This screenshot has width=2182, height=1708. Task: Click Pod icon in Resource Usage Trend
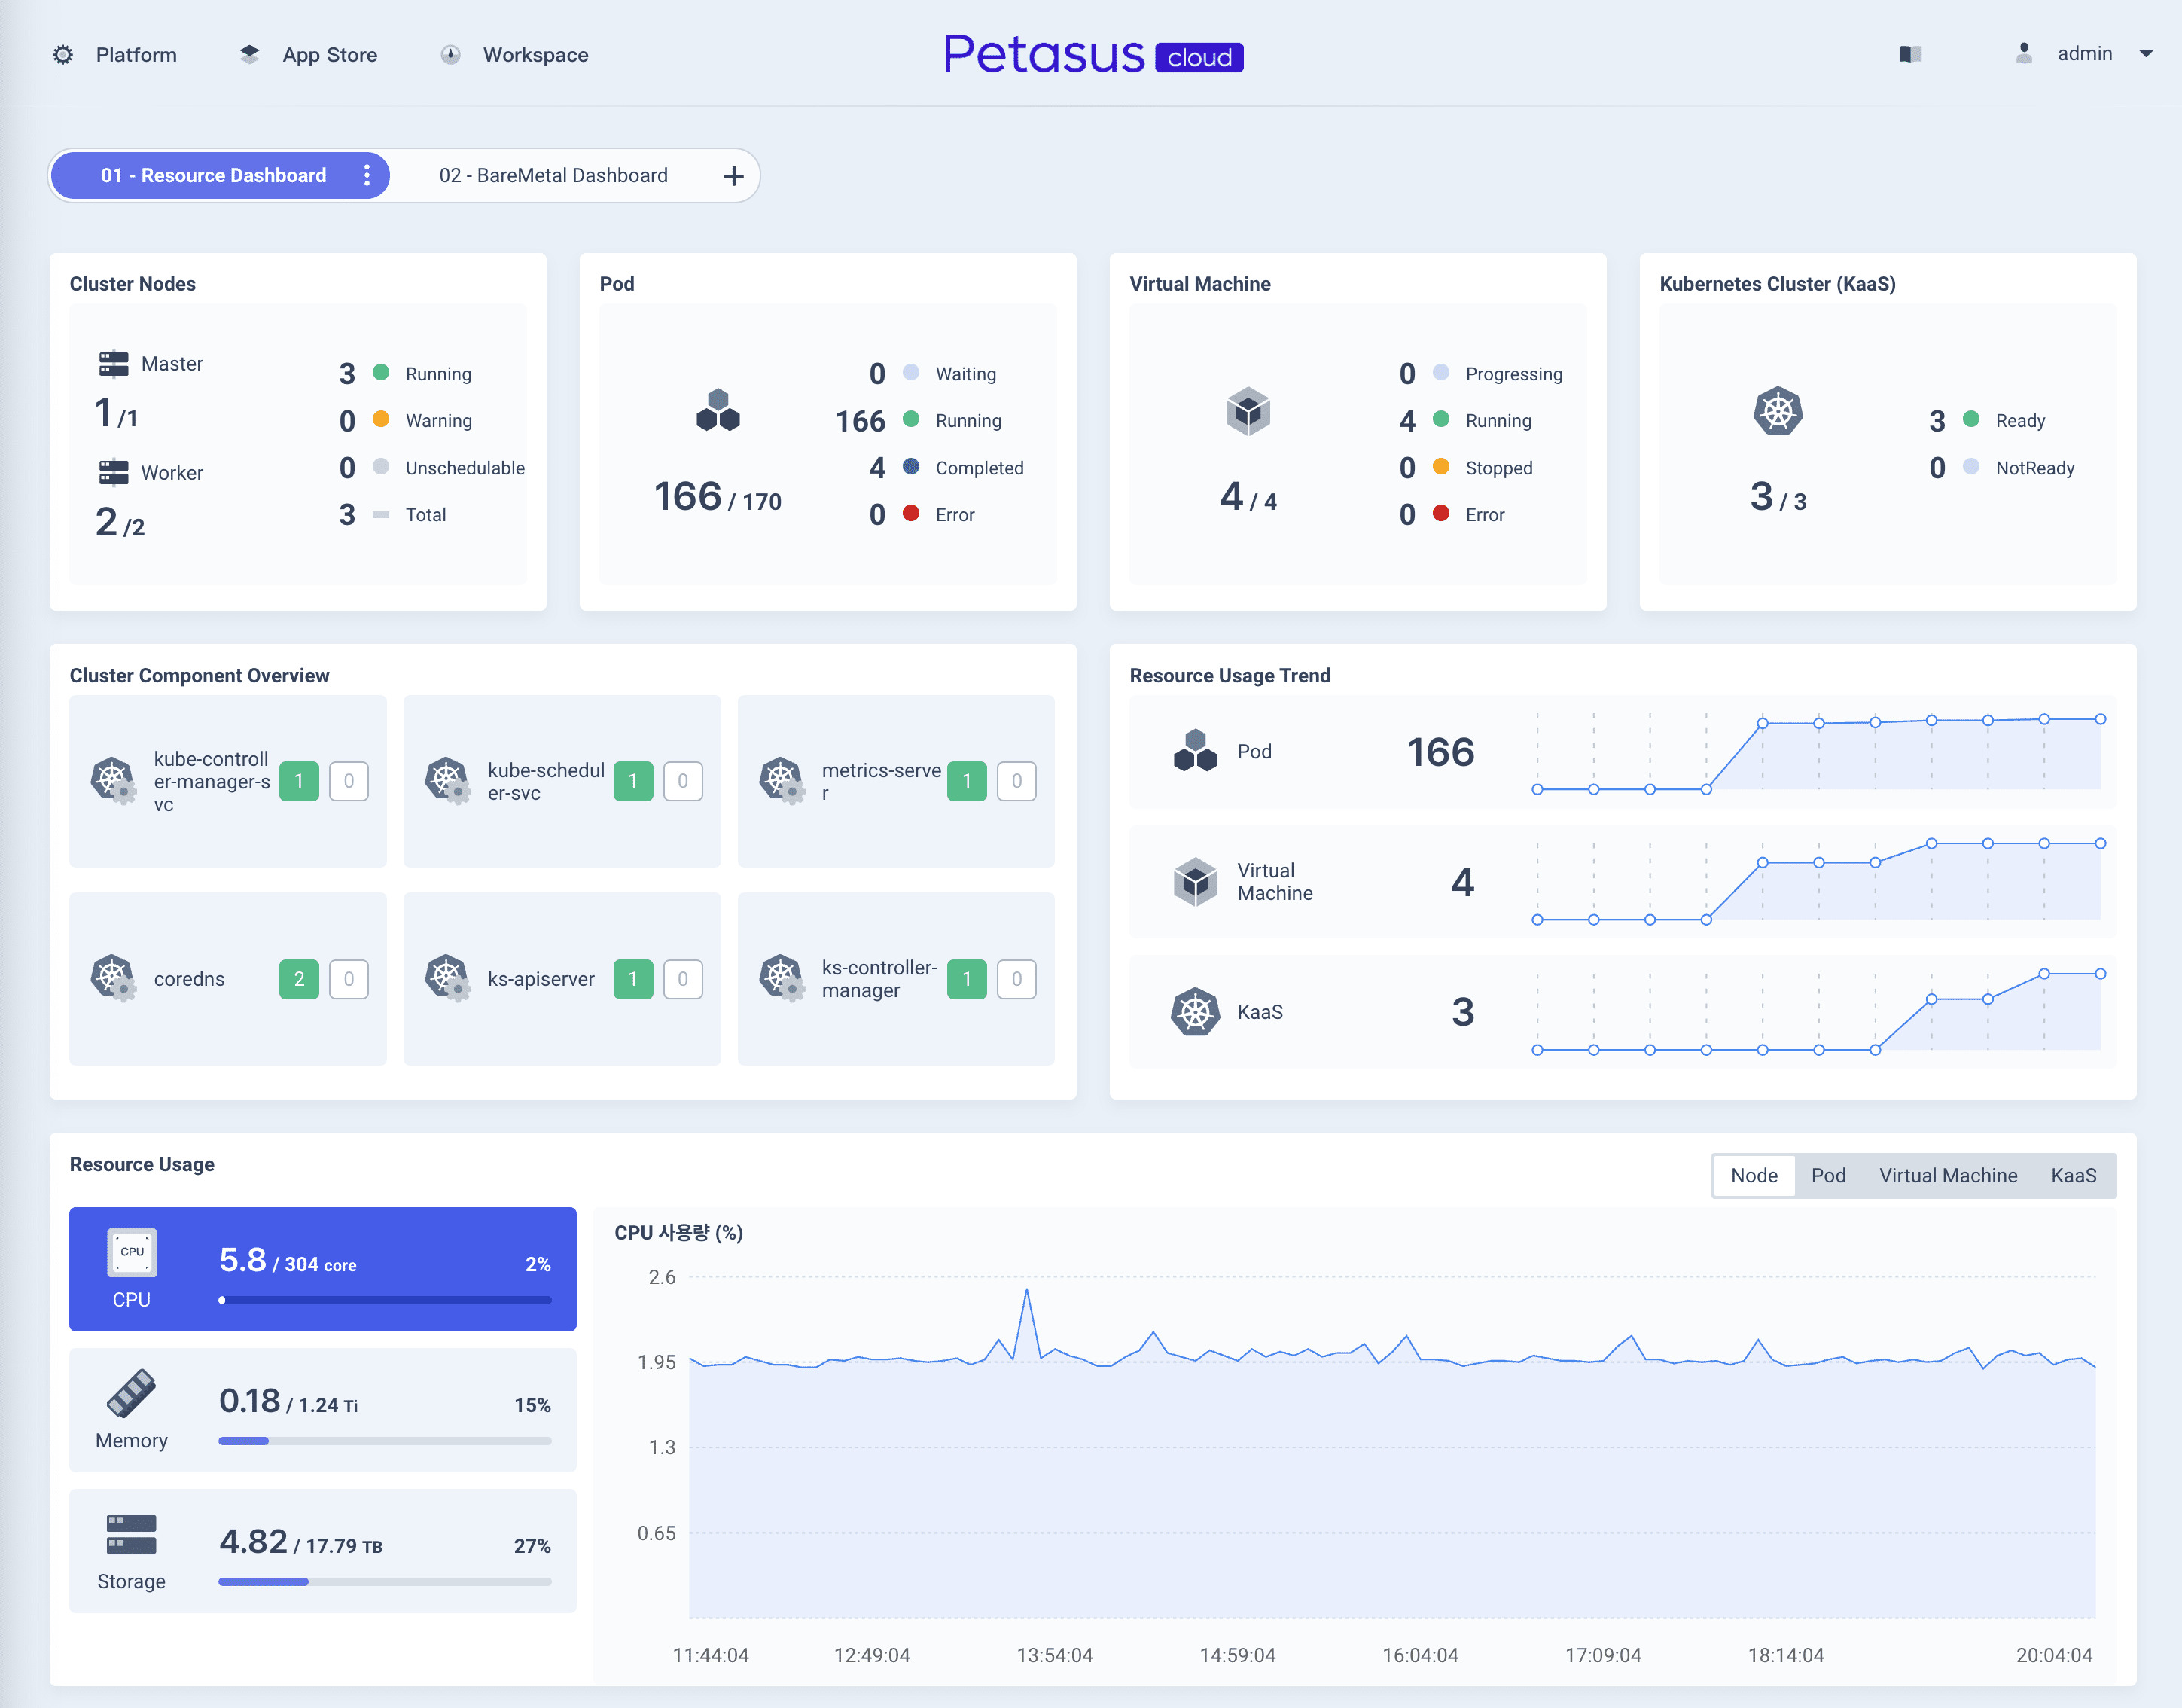[1196, 751]
